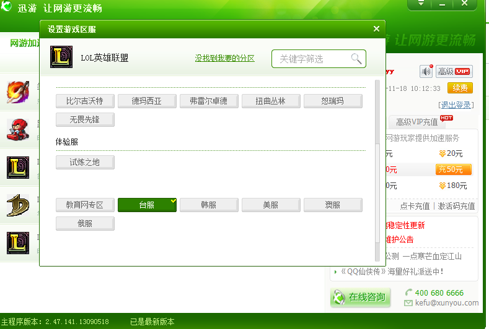Choose the 韩服 region

point(209,205)
